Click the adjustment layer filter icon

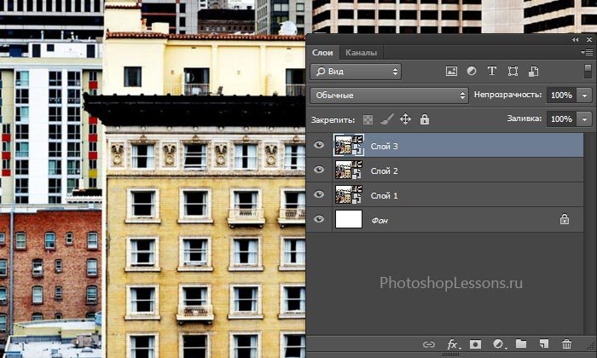(x=472, y=72)
